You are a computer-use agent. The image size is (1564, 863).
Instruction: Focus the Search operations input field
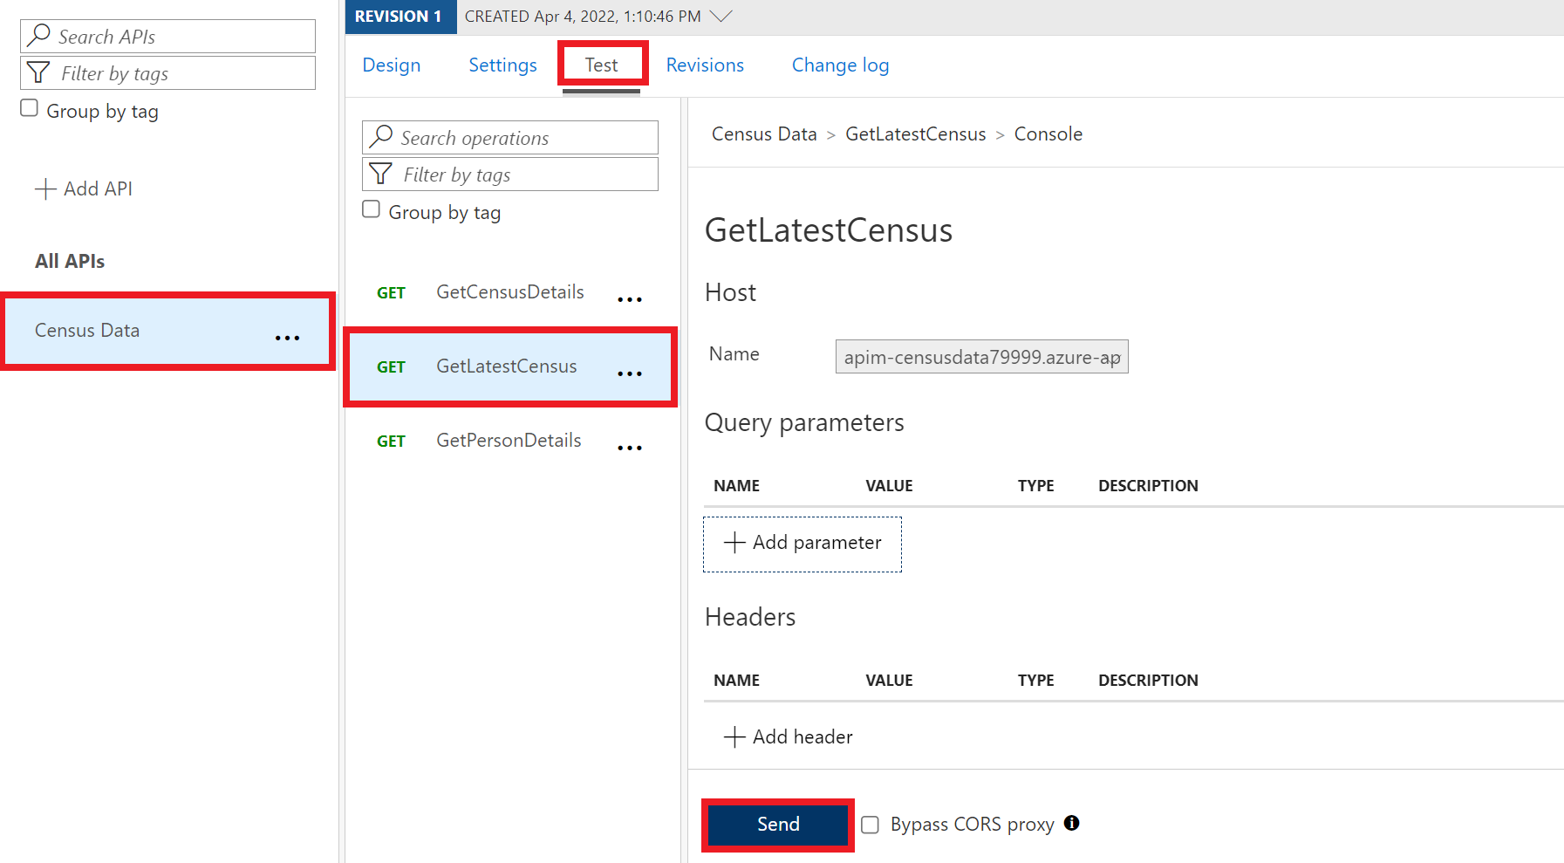click(510, 137)
